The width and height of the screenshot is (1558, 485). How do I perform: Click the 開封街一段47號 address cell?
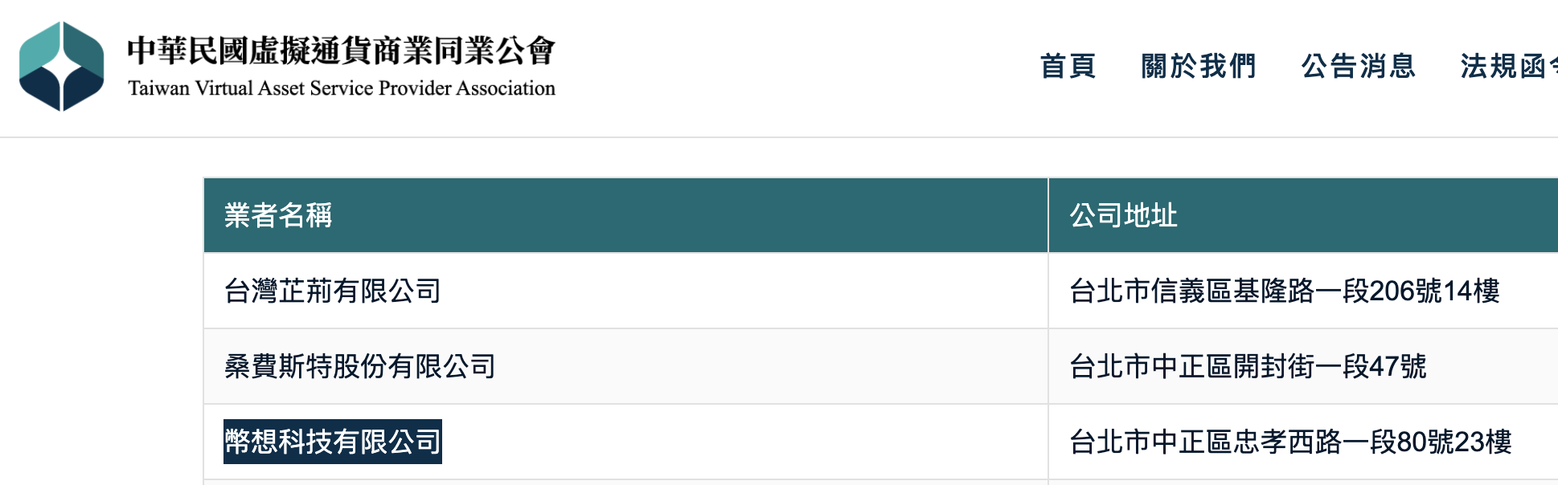click(1248, 366)
